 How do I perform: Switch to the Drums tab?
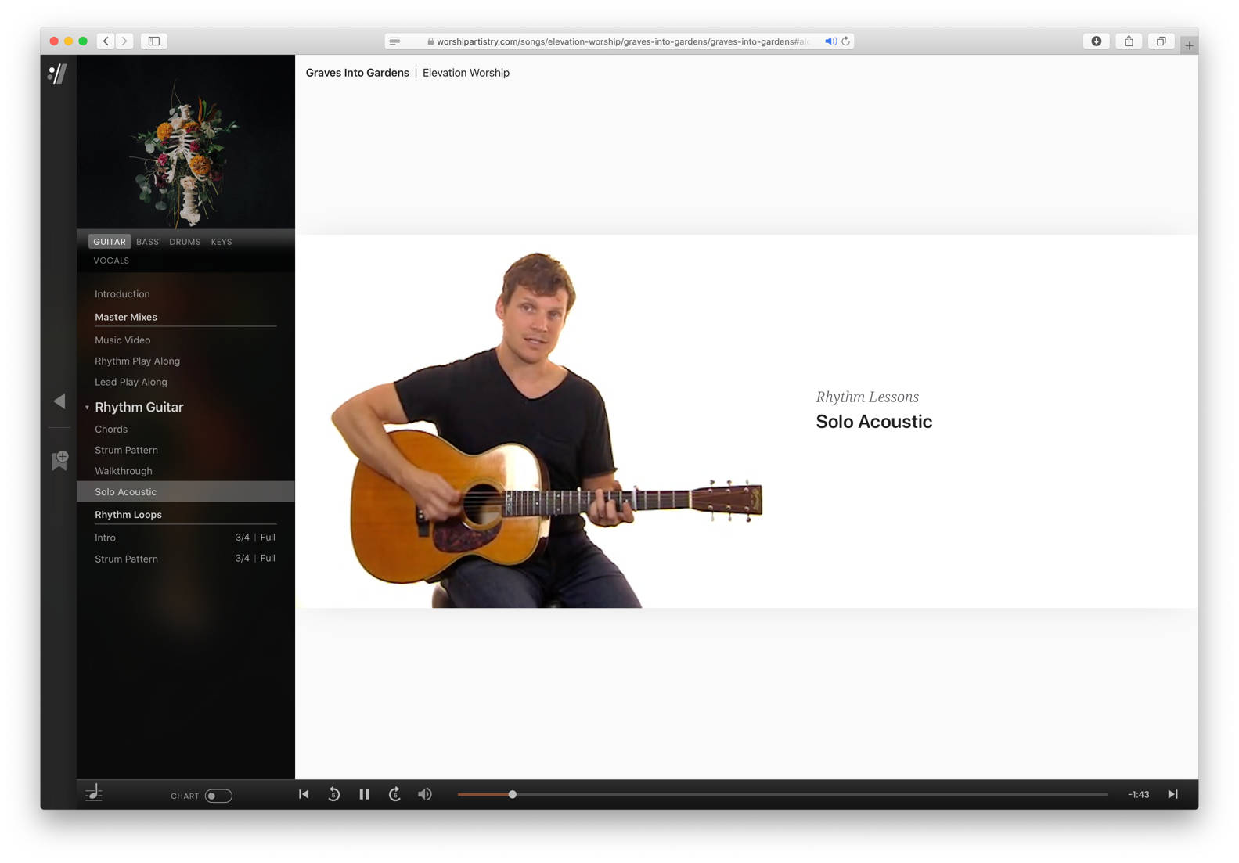[x=185, y=242]
